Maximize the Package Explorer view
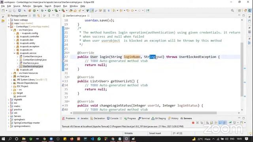Viewport: 253px width, 142px height. (x=58, y=15)
